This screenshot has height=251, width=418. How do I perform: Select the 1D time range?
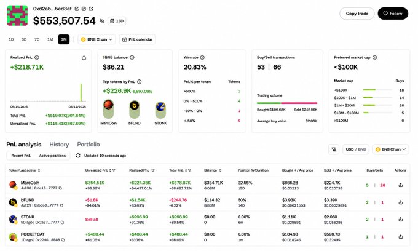tap(11, 39)
